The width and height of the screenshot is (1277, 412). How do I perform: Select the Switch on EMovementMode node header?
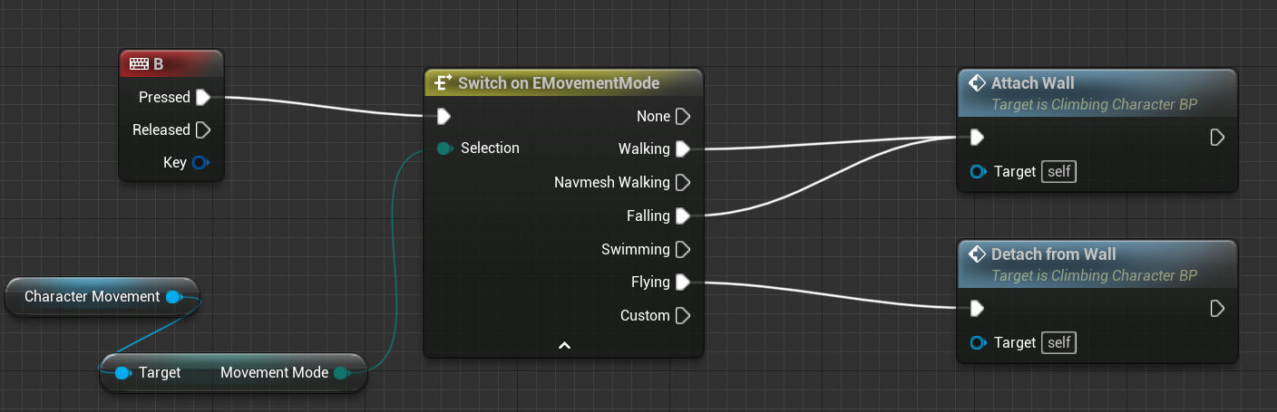point(563,82)
